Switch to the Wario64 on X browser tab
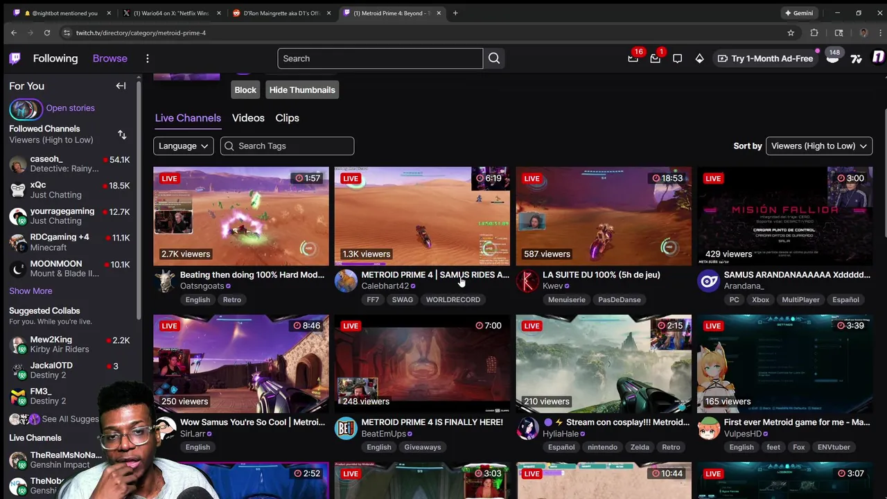Image resolution: width=887 pixels, height=499 pixels. [x=170, y=13]
